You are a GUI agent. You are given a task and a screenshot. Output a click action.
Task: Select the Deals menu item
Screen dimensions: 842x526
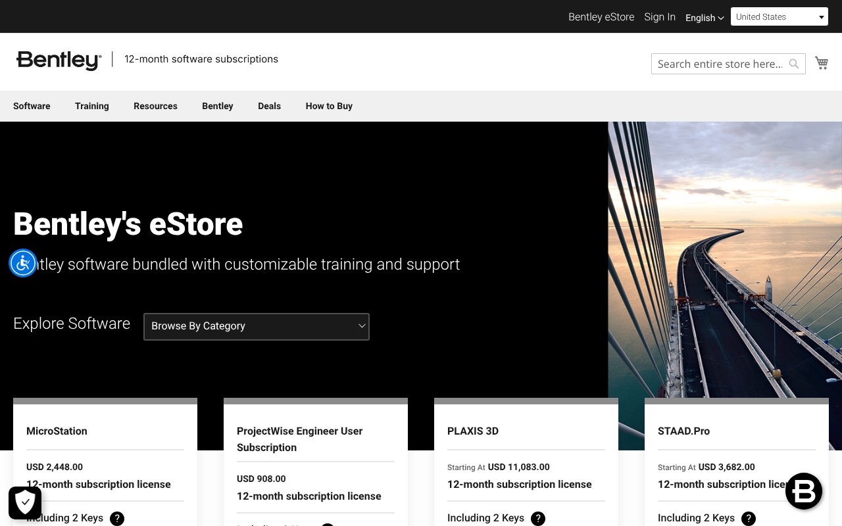[x=269, y=106]
